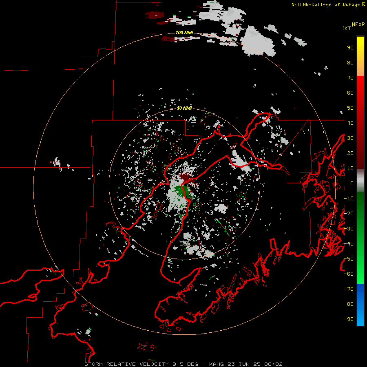
Task: Click the 23 JUN 25 date text
Action: 244,364
